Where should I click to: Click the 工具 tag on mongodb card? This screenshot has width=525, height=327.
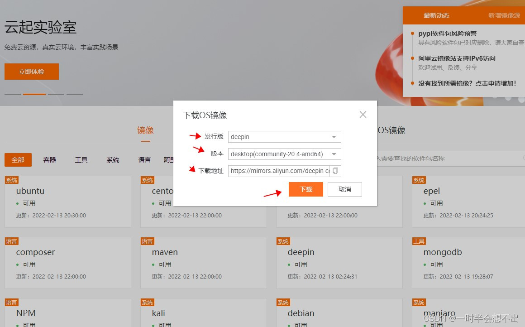coord(419,241)
